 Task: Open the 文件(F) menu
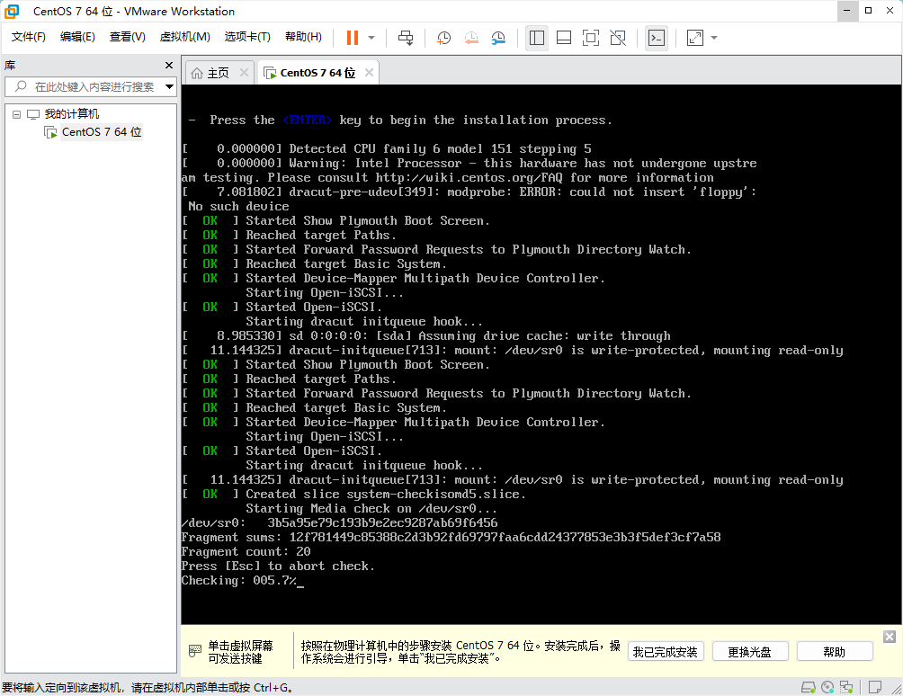tap(28, 37)
